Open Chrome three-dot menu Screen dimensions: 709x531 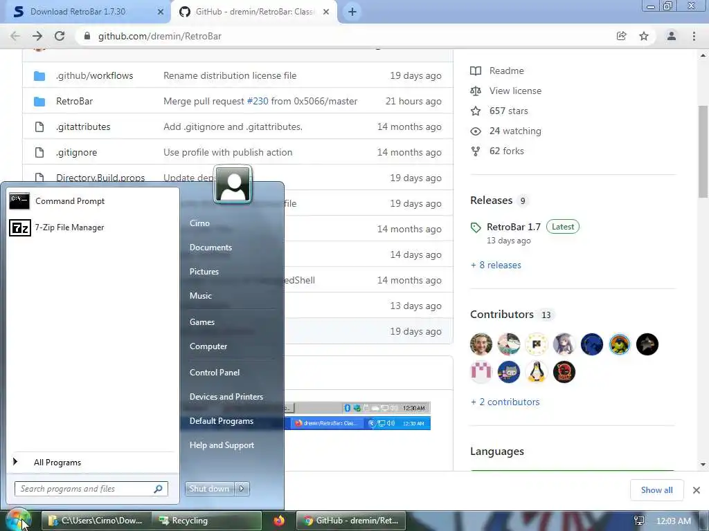[694, 36]
